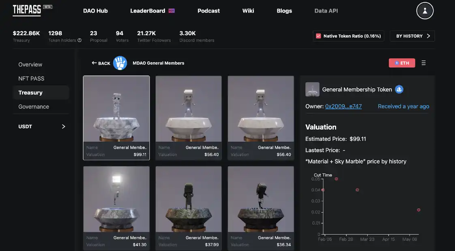Open the hamburger list menu icon
This screenshot has width=455, height=251.
(x=423, y=63)
